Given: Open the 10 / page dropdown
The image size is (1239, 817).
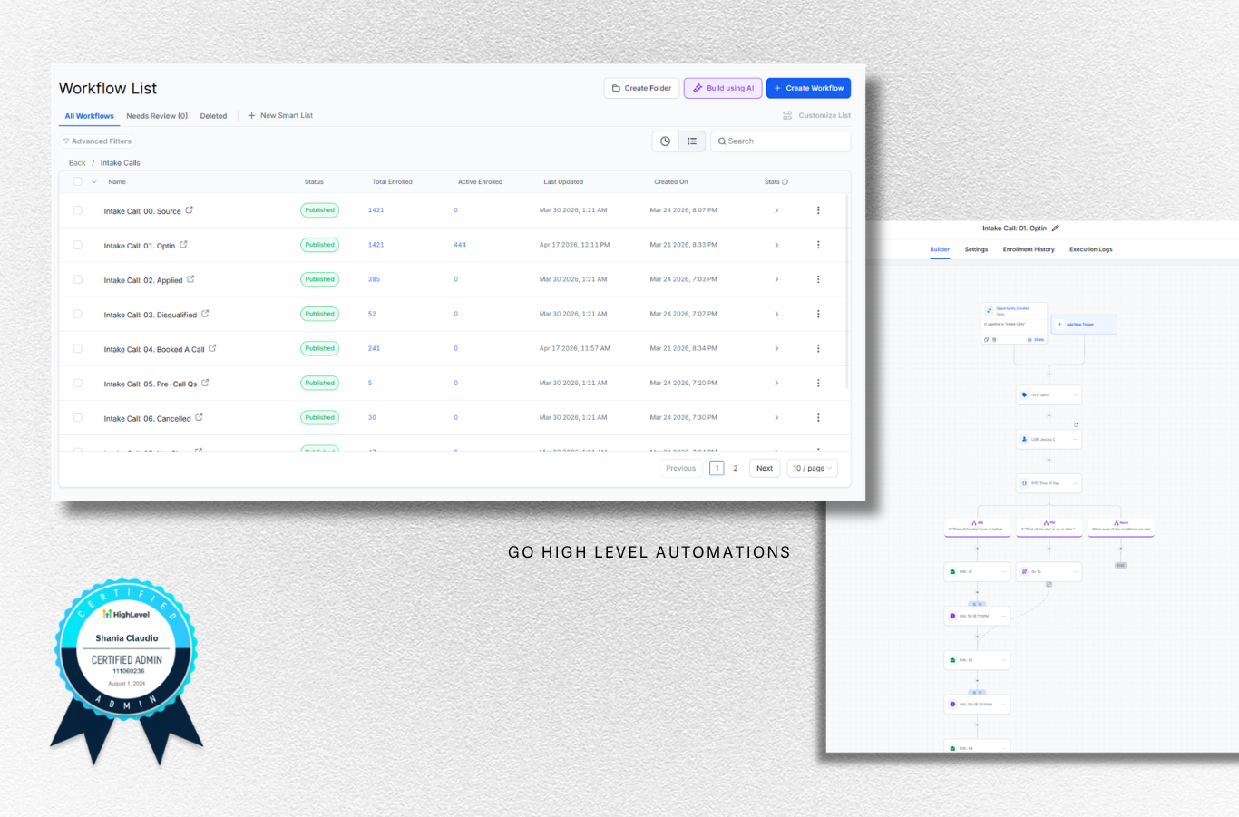Looking at the screenshot, I should (x=812, y=469).
